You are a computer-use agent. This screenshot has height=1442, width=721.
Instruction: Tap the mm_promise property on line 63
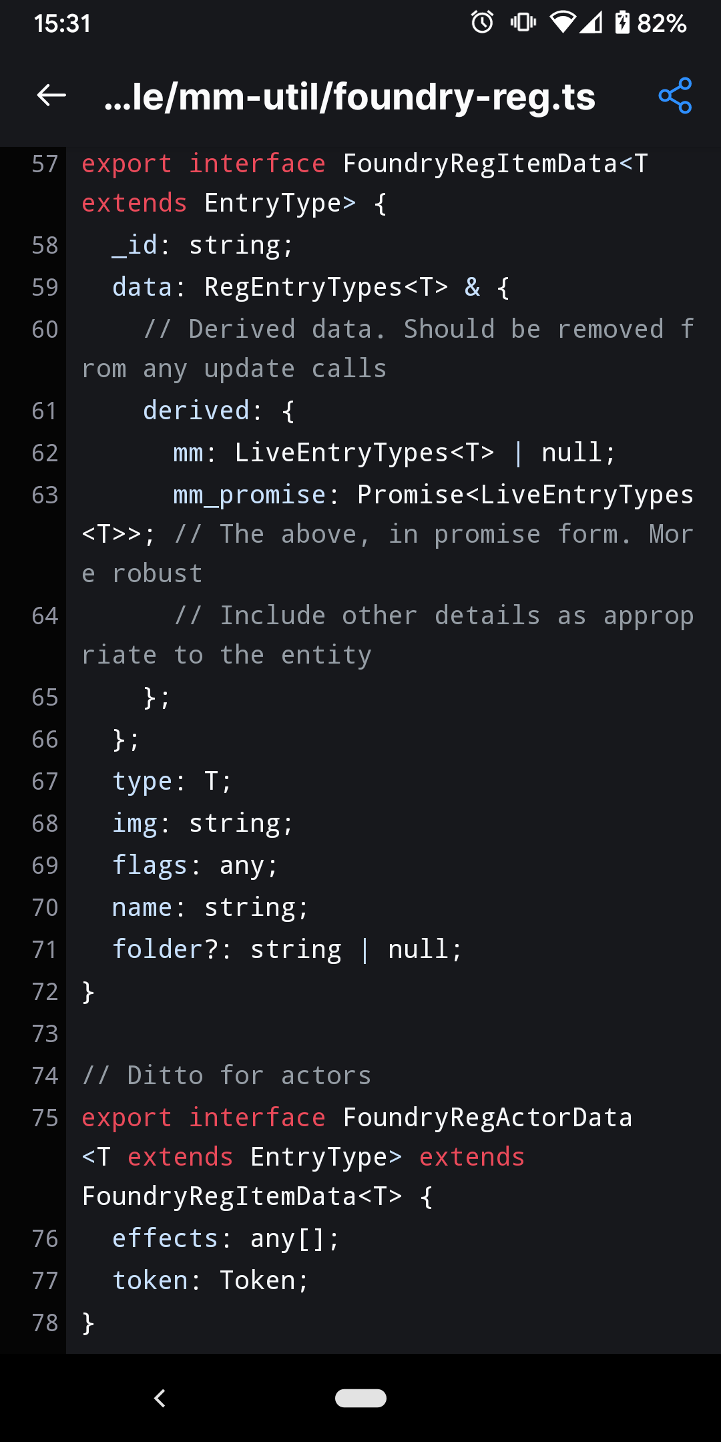[x=250, y=495]
